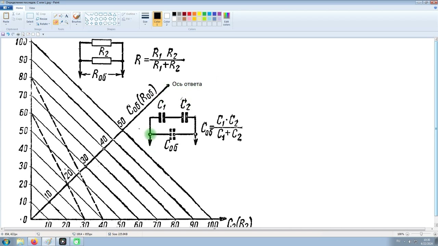This screenshot has width=438, height=246.
Task: Choose the Diamond shape
Action: click(x=91, y=19)
